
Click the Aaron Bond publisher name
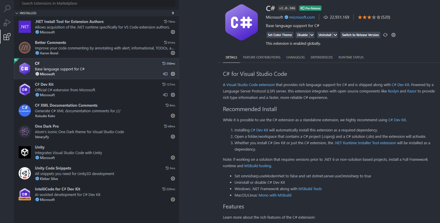coord(49,53)
